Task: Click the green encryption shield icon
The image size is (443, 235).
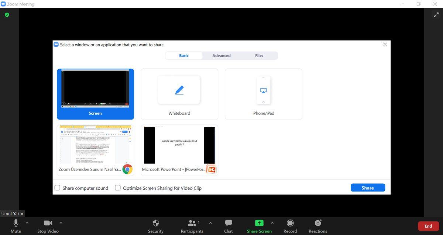Action: [x=7, y=15]
